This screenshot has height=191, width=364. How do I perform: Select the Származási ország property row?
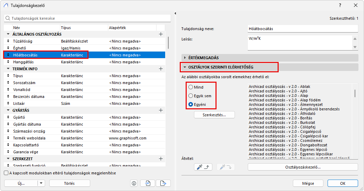(x=84, y=131)
